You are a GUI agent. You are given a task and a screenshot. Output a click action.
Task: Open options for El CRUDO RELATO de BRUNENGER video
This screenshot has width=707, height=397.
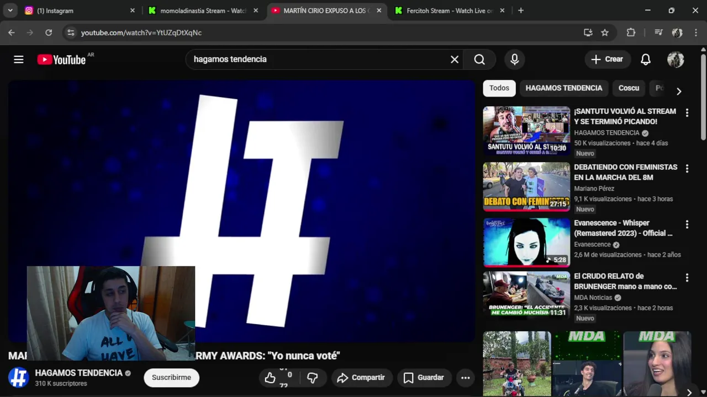click(687, 278)
